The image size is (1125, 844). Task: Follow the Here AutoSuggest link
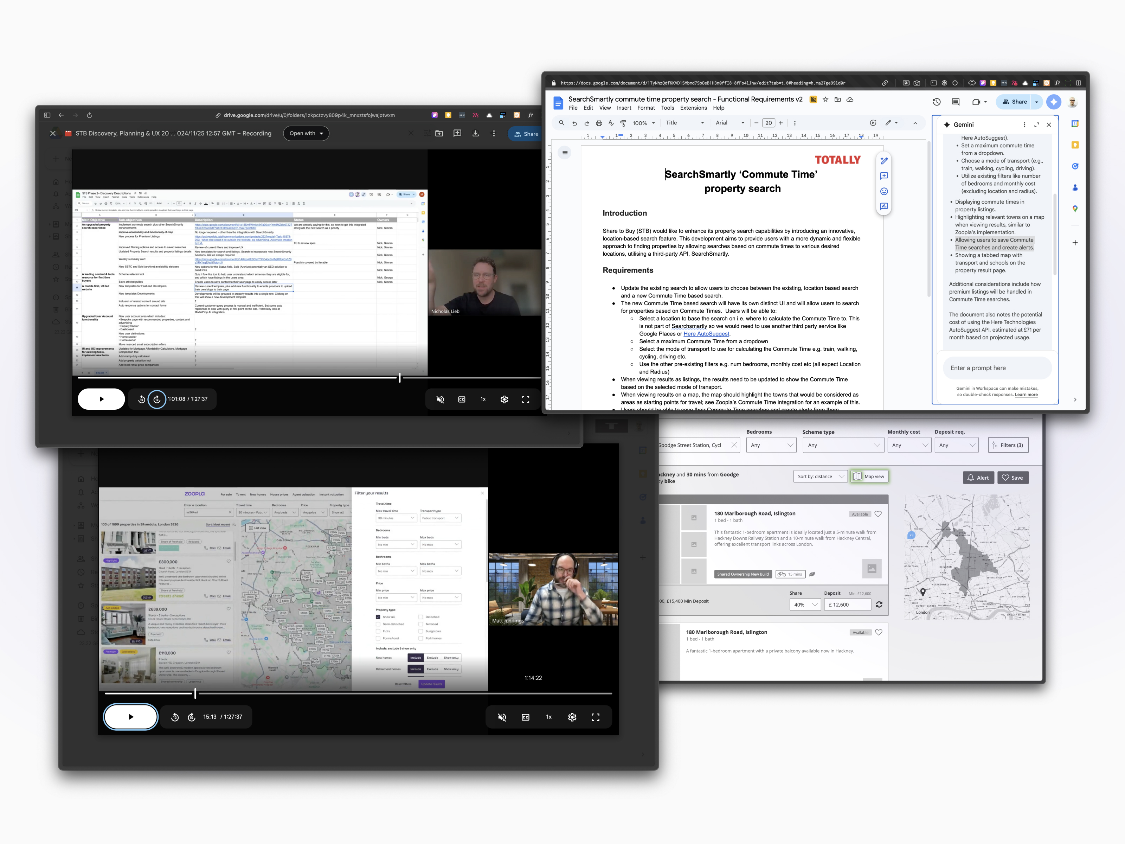point(706,334)
